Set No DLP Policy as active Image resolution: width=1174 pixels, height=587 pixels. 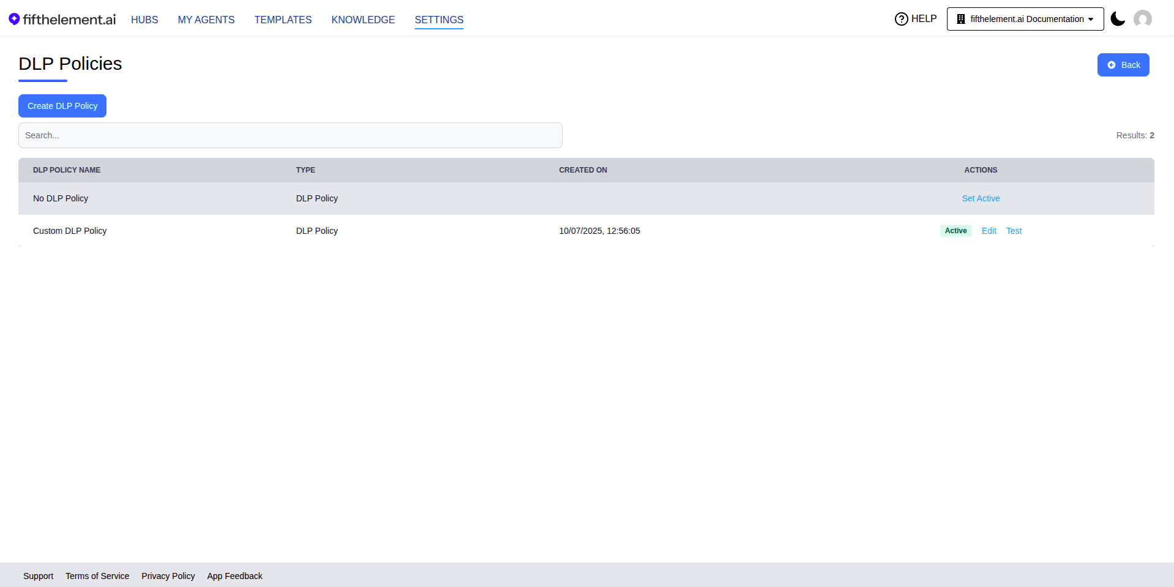click(x=981, y=198)
